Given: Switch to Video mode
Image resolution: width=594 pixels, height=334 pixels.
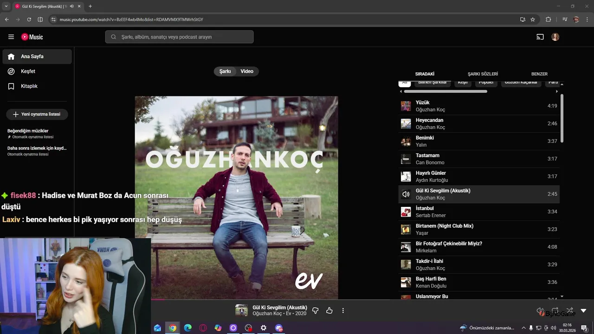Looking at the screenshot, I should [247, 71].
